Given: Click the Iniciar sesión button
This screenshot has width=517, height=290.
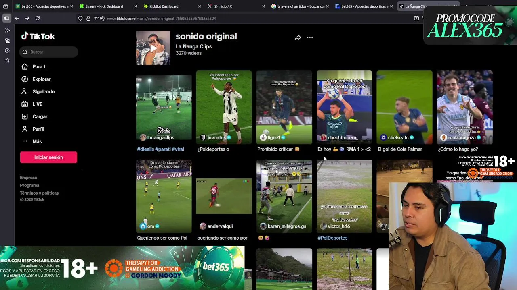Looking at the screenshot, I should 48,157.
